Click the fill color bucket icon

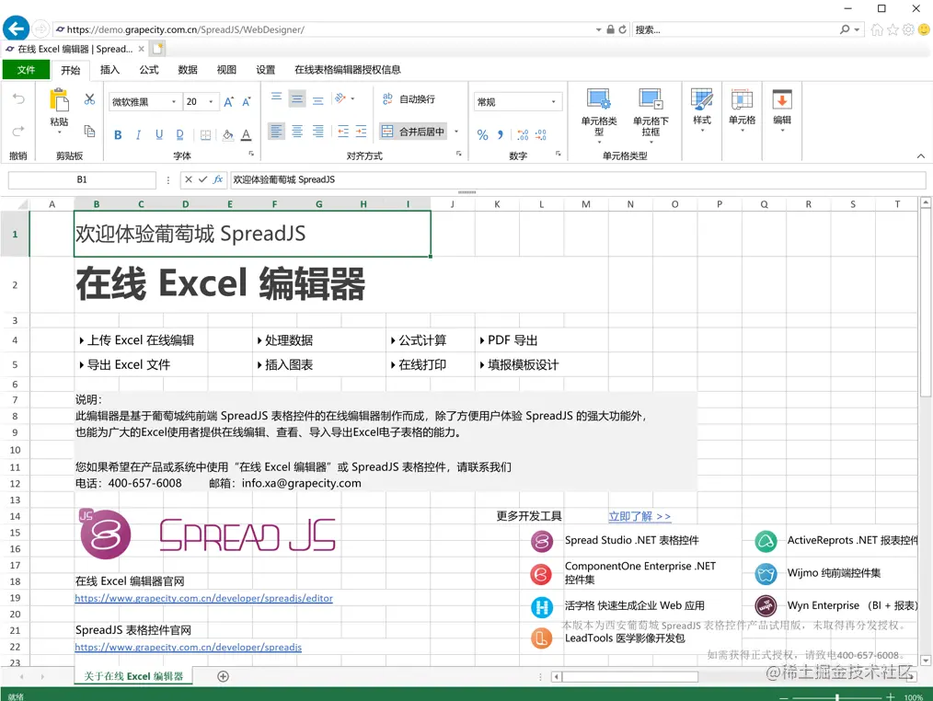227,135
